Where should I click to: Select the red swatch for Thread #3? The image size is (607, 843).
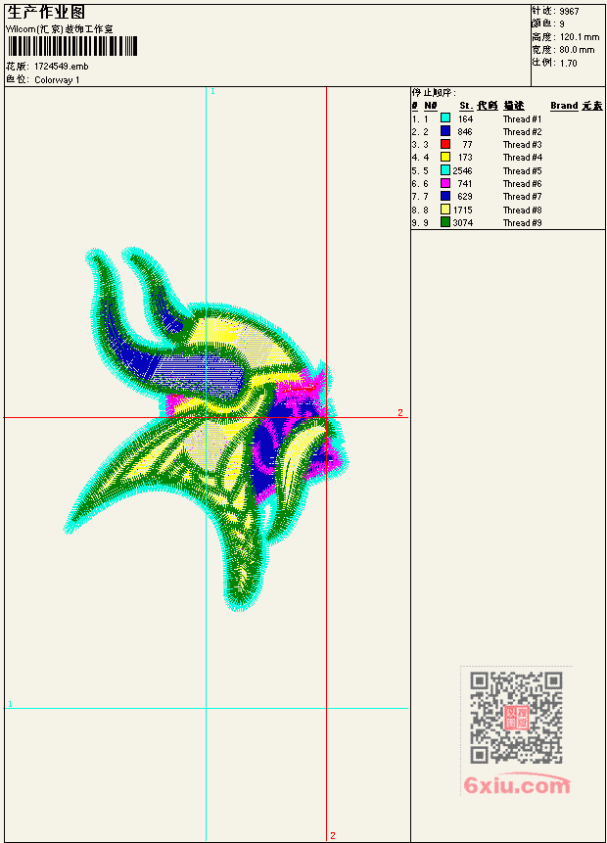pyautogui.click(x=445, y=144)
